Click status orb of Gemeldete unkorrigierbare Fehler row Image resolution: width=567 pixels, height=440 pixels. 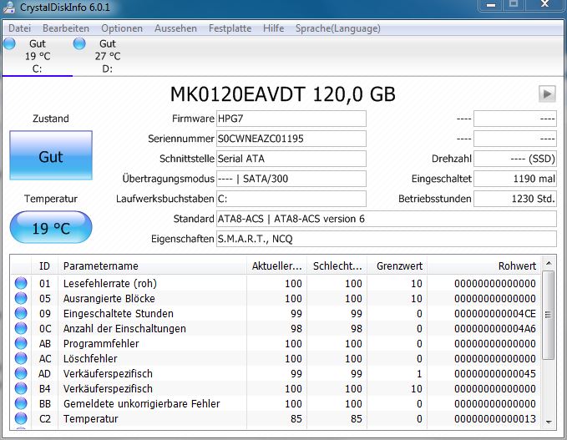click(x=21, y=403)
